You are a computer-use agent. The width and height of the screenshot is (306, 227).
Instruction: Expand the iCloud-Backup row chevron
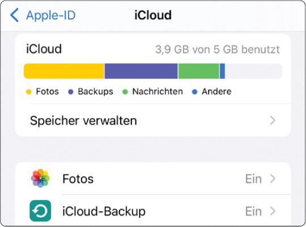(x=273, y=211)
